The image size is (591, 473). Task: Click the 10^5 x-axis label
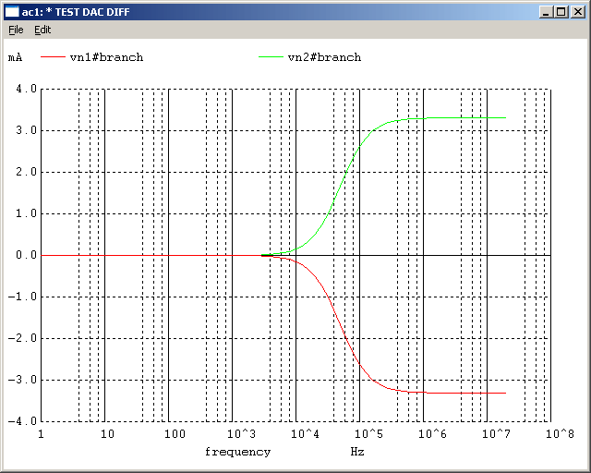pos(368,434)
